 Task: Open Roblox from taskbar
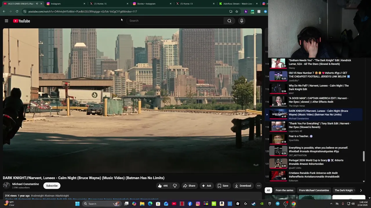[x=238, y=204]
